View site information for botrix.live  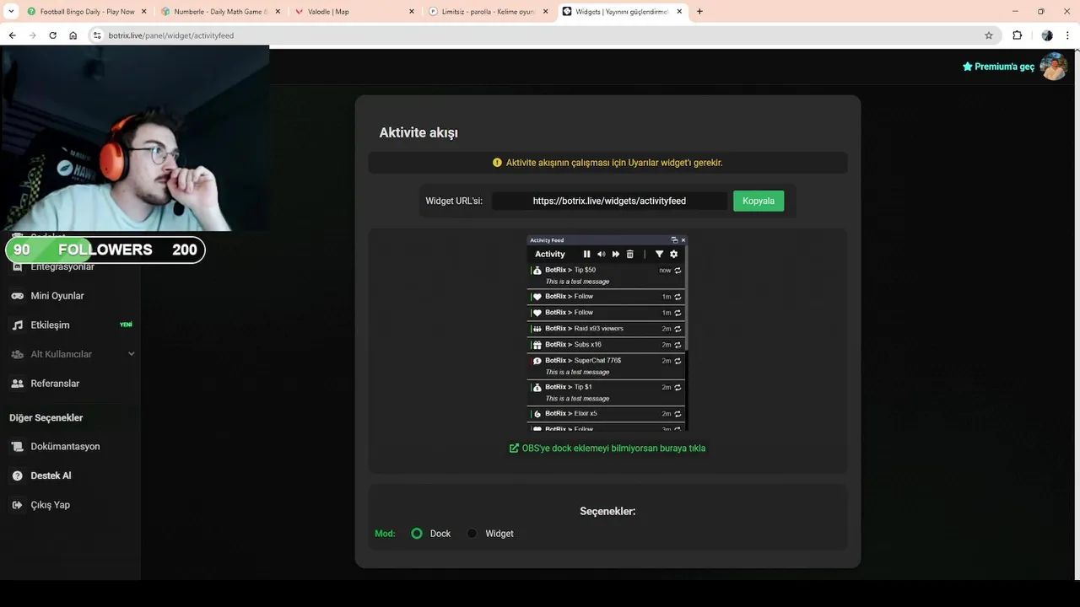coord(97,35)
